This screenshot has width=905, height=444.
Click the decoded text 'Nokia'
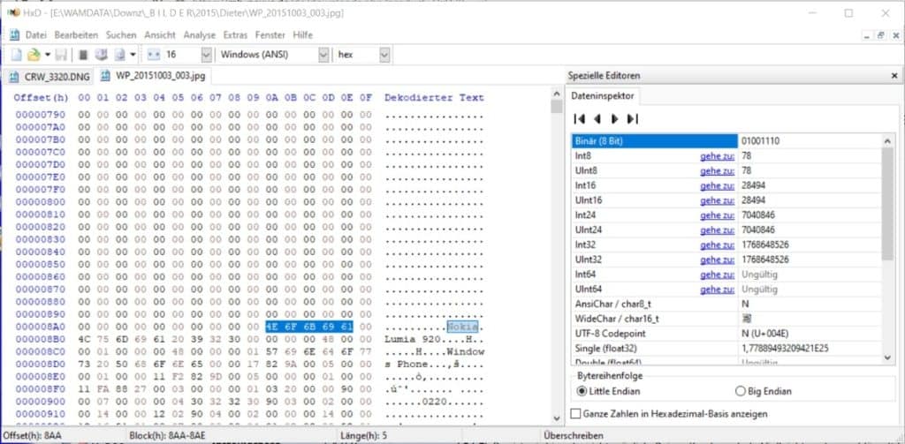(463, 327)
